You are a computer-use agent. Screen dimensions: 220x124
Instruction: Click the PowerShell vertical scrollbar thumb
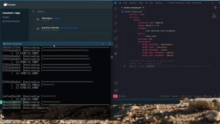click(112, 57)
